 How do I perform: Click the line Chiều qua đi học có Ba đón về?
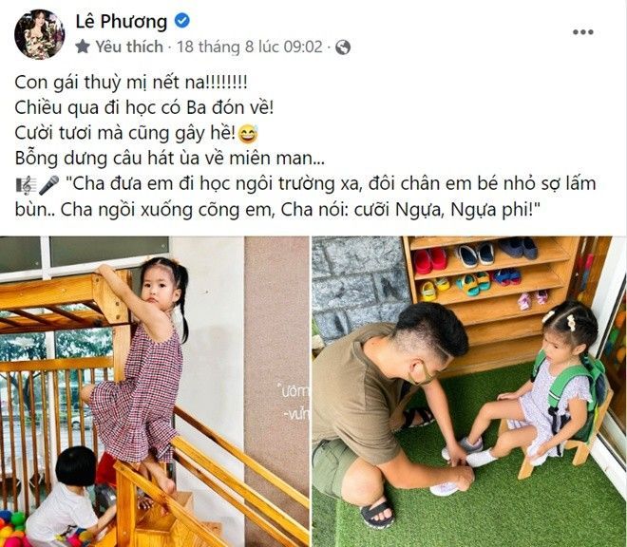144,108
